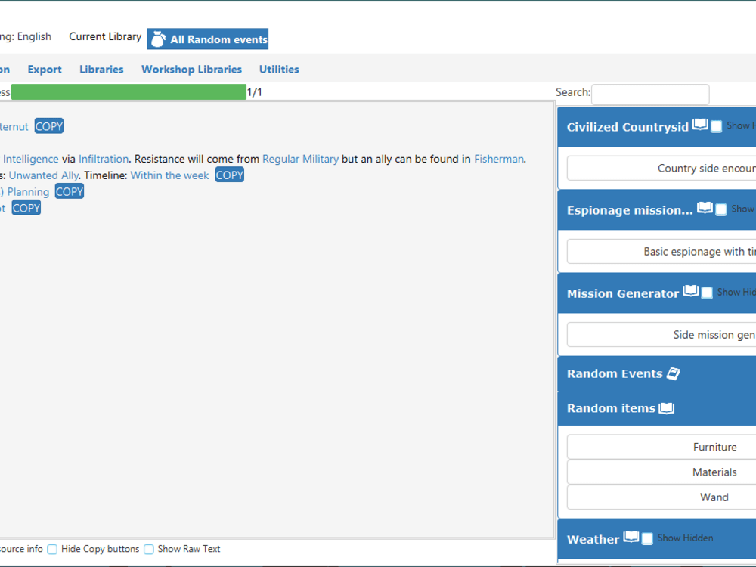Open the book icon on Random items header
This screenshot has height=567, width=756.
click(x=666, y=407)
